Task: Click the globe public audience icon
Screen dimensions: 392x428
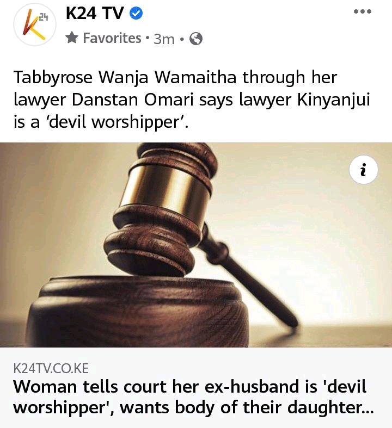Action: point(196,39)
